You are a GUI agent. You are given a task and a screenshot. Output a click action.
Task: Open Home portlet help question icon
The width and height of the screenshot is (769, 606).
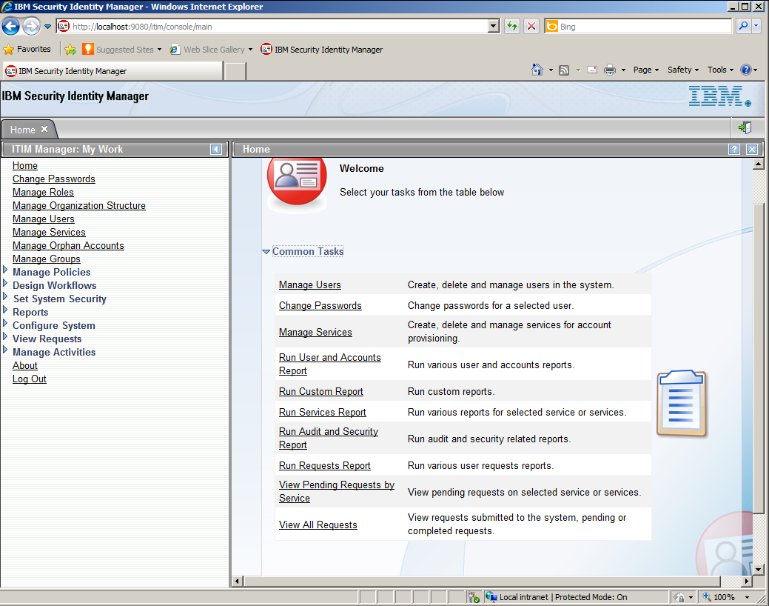[734, 150]
